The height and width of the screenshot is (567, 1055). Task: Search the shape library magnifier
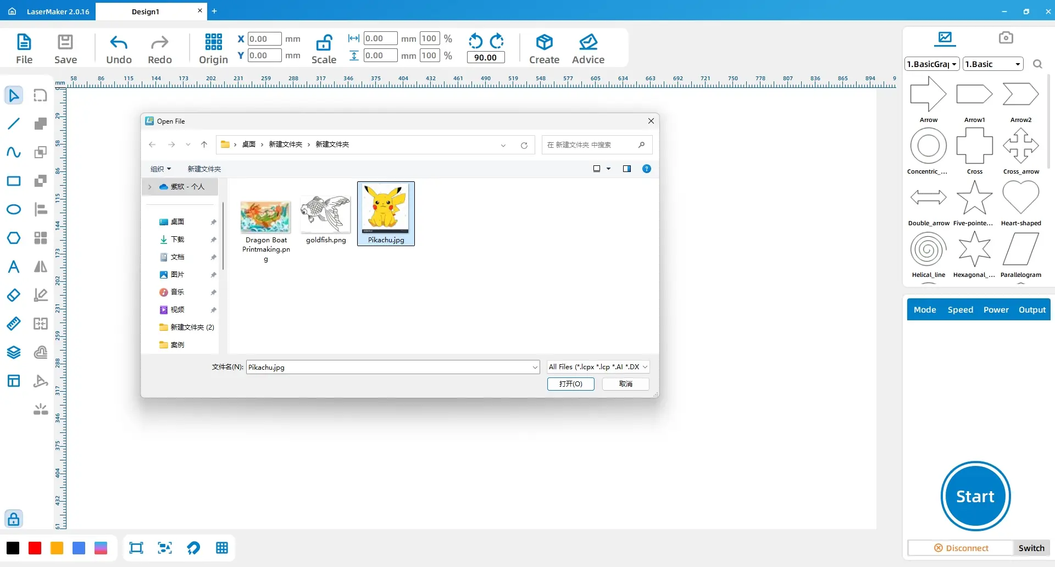click(1037, 64)
